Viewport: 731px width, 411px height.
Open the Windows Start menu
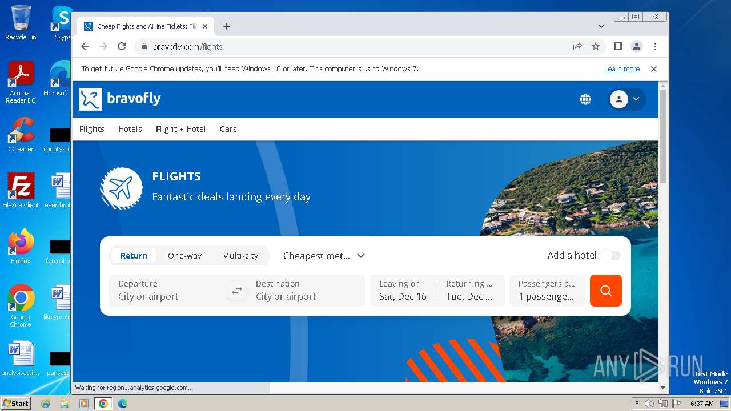(x=16, y=404)
